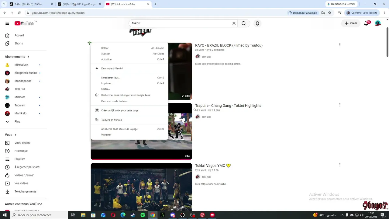Choose Inspecter from the context menu
Viewport: 389px width, 219px height.
129,135
